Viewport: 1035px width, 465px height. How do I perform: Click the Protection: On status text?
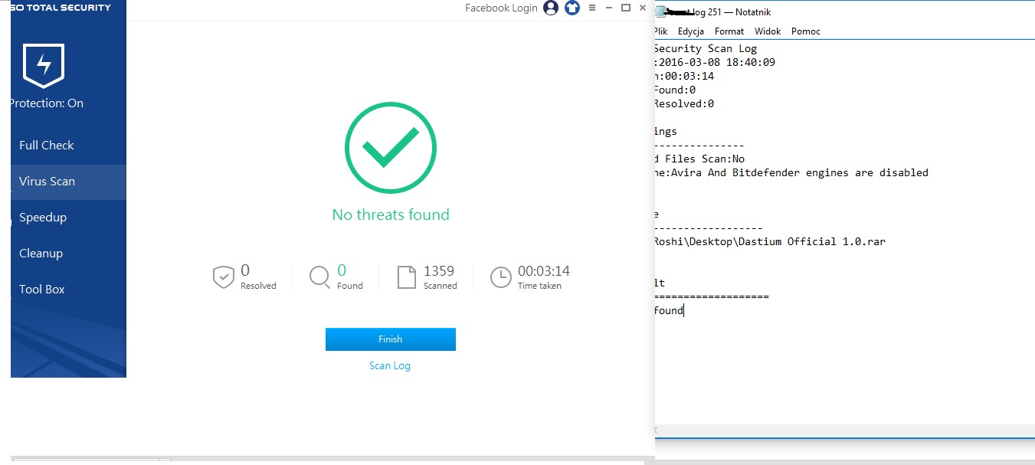pyautogui.click(x=46, y=103)
